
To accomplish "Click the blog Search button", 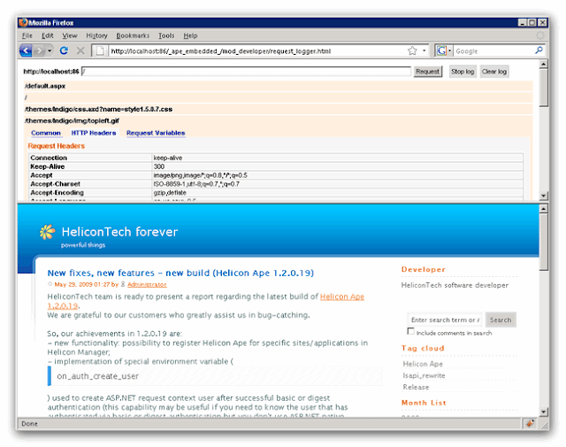I will (x=501, y=320).
